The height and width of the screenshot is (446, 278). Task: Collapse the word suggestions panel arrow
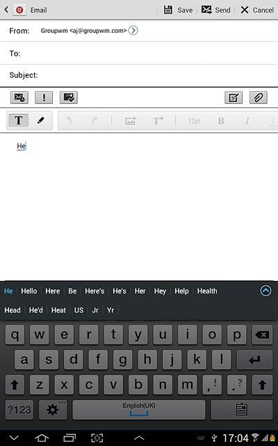(265, 291)
